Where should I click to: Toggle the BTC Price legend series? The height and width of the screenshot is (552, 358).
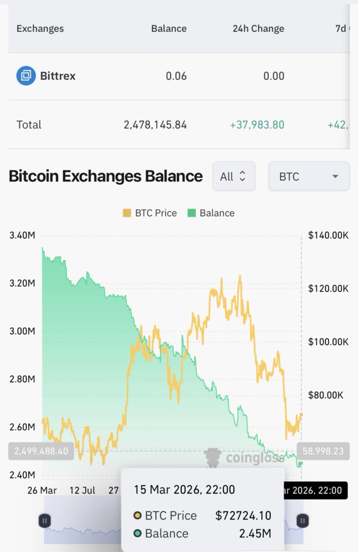[150, 213]
